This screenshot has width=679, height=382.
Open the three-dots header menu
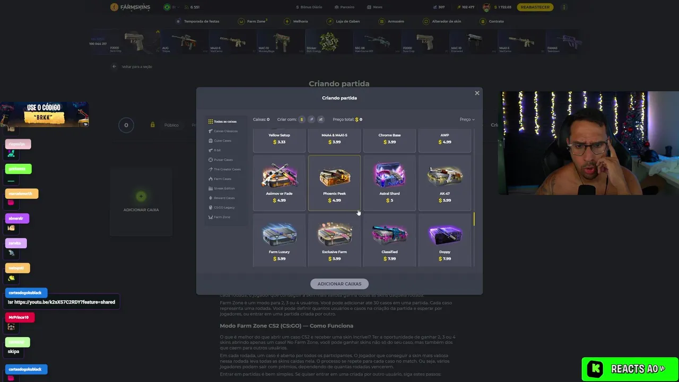pyautogui.click(x=564, y=7)
